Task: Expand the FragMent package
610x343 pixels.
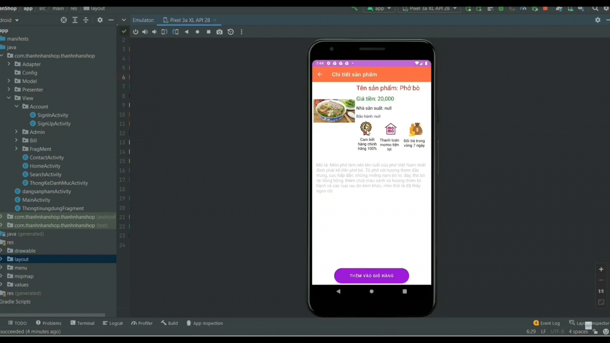Action: (x=17, y=149)
